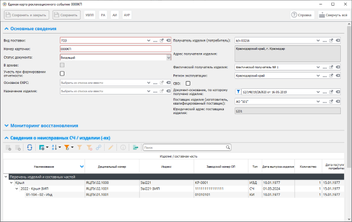
Task: Check Учесть при формировании отчетности
Action: click(62, 74)
